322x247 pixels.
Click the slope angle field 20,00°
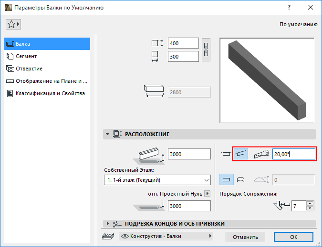(x=294, y=154)
